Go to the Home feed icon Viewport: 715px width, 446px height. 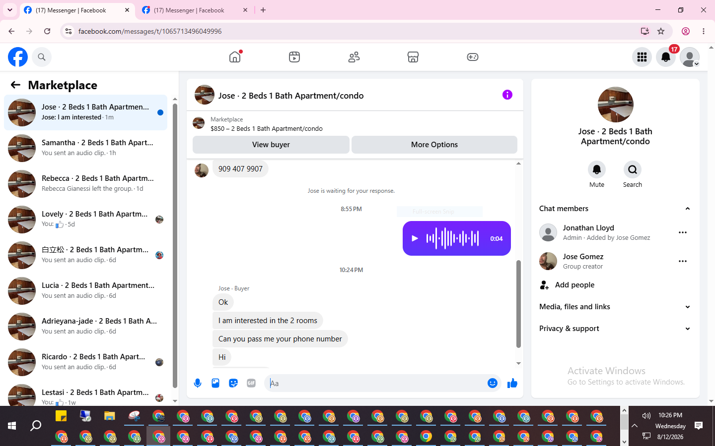[x=235, y=57]
